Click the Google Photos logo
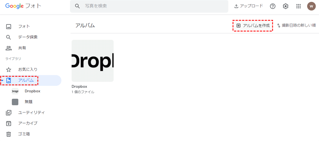The height and width of the screenshot is (141, 319). (23, 6)
